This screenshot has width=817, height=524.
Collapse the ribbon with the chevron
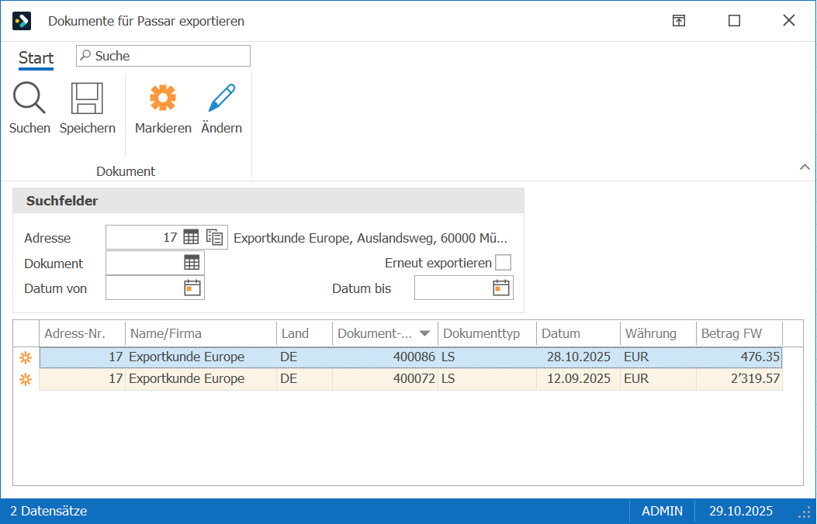click(x=805, y=167)
